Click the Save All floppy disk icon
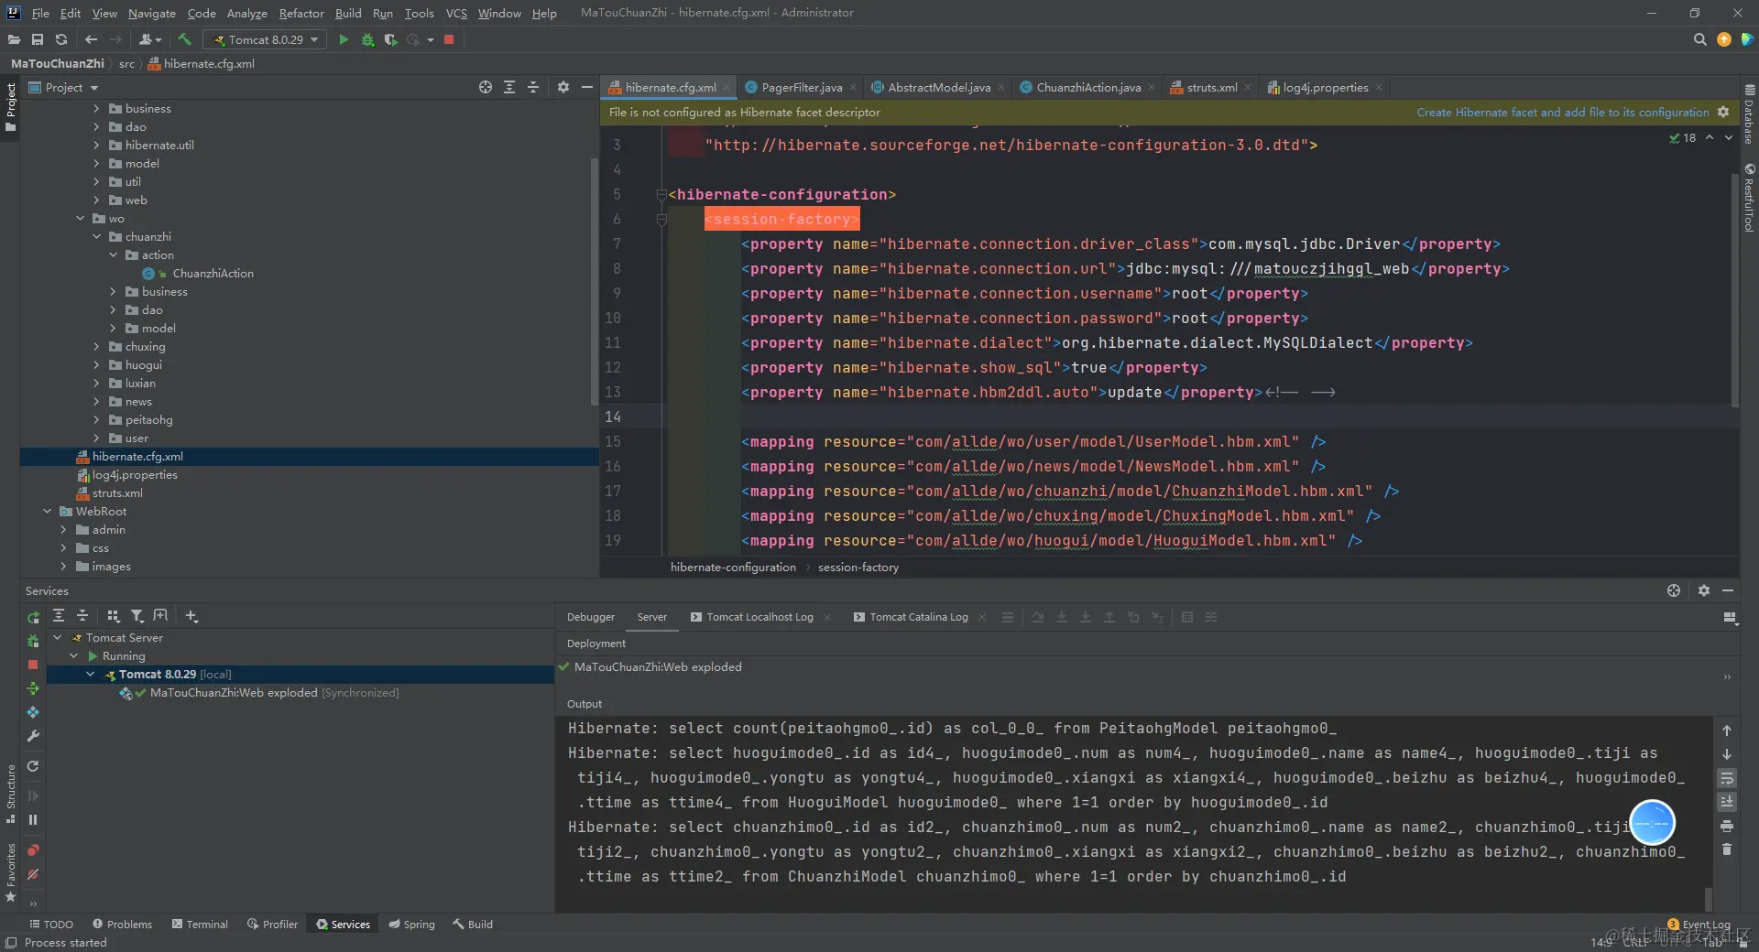 (38, 39)
